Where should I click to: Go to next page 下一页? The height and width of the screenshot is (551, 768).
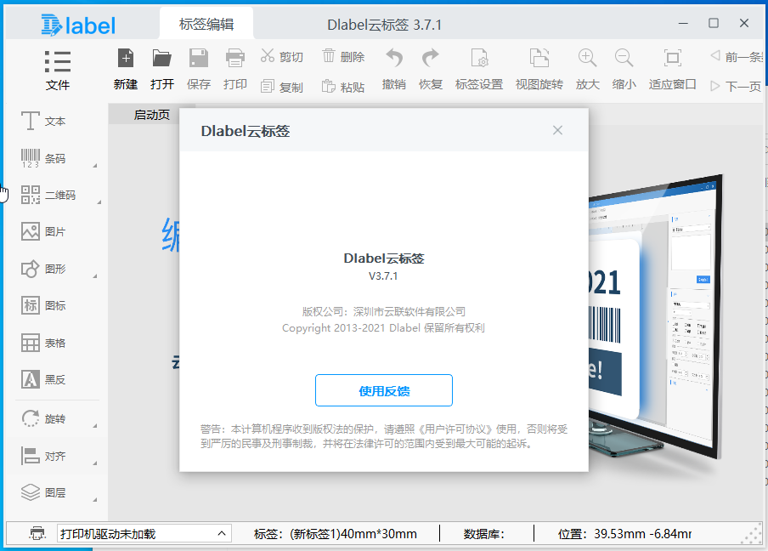tap(736, 87)
